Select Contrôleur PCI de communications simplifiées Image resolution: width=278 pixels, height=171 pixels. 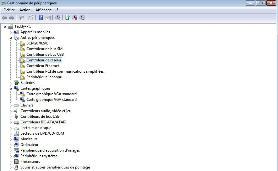(65, 71)
